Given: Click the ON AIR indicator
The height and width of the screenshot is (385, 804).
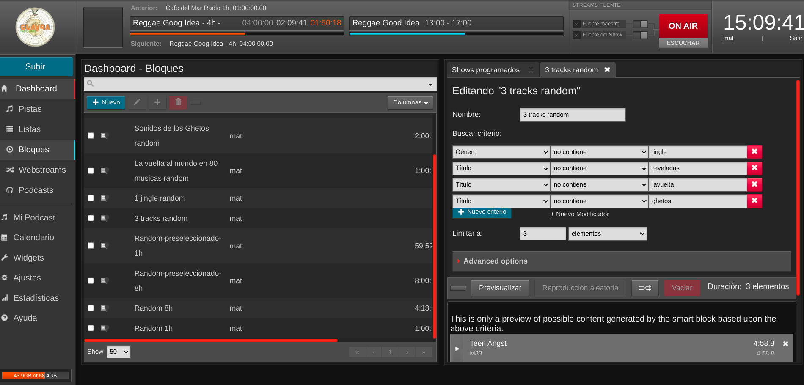Looking at the screenshot, I should coord(683,26).
